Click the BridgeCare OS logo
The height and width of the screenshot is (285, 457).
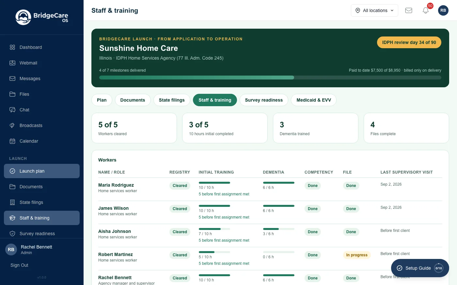coord(42,17)
